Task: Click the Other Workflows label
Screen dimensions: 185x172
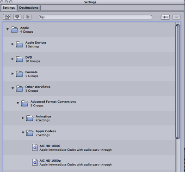Action: (x=38, y=87)
